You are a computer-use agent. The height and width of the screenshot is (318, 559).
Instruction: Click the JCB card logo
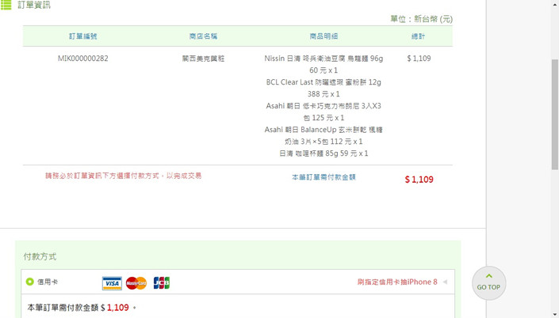click(161, 282)
